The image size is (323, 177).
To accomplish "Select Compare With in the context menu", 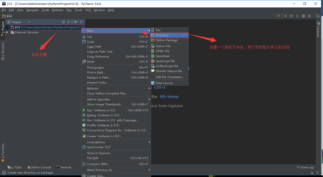I will (x=116, y=164).
